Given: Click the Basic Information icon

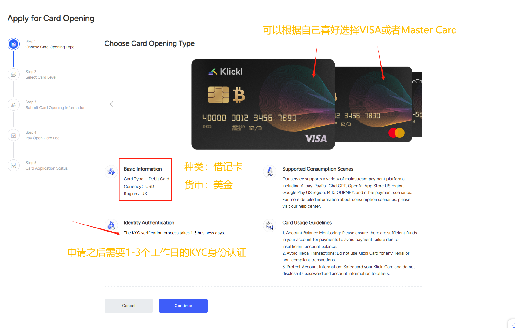Looking at the screenshot, I should point(111,172).
